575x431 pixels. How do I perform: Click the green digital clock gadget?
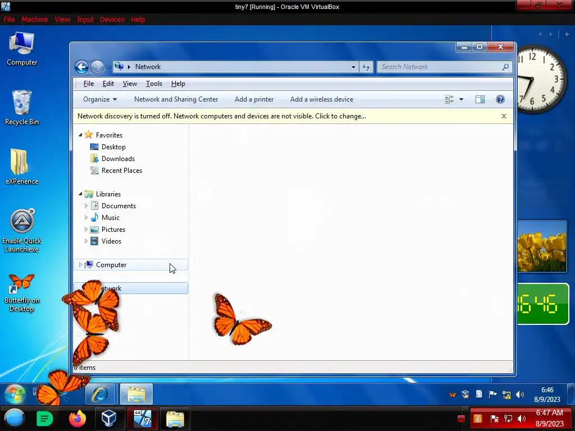click(543, 304)
